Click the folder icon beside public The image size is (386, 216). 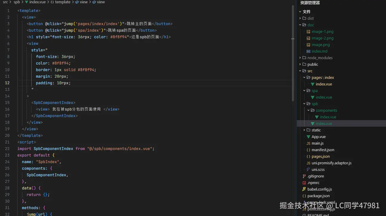click(304, 64)
